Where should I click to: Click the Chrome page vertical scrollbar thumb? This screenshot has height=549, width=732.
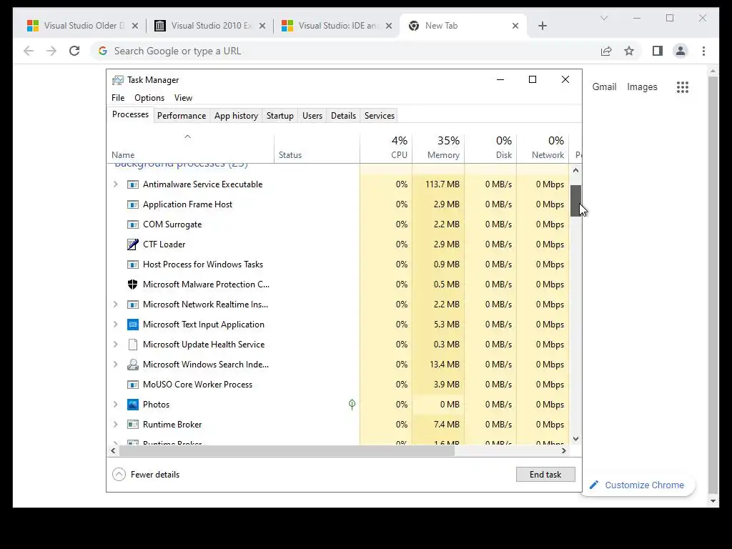pos(713,285)
